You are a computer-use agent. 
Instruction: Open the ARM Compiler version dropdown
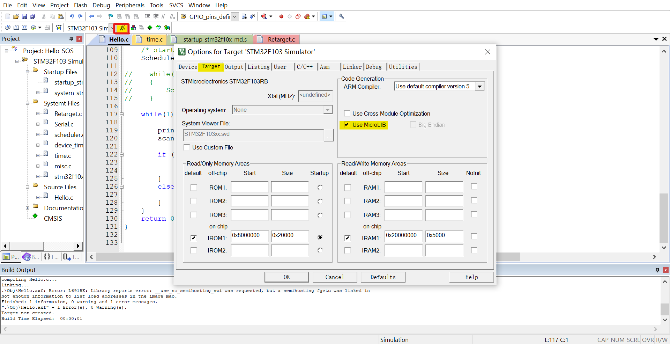[480, 86]
